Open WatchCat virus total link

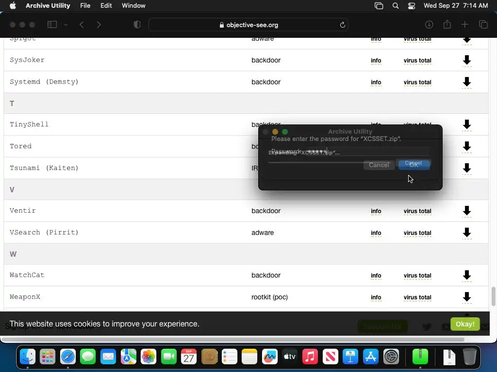tap(417, 276)
